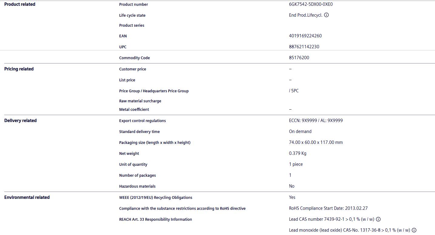Click the packaging size dimensions value
The image size is (435, 235).
pos(316,142)
